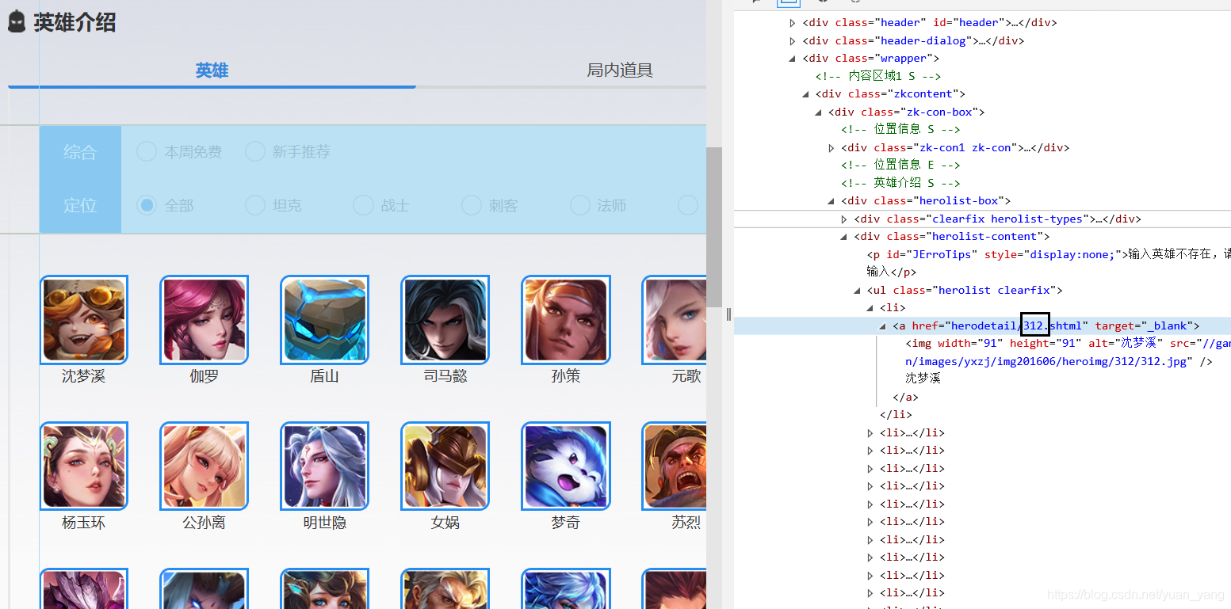Image resolution: width=1231 pixels, height=609 pixels.
Task: Open the 盾山 hero portrait
Action: point(325,320)
